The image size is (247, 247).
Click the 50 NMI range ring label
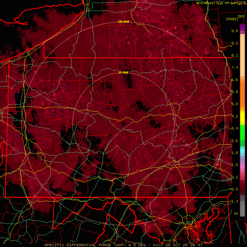(123, 72)
